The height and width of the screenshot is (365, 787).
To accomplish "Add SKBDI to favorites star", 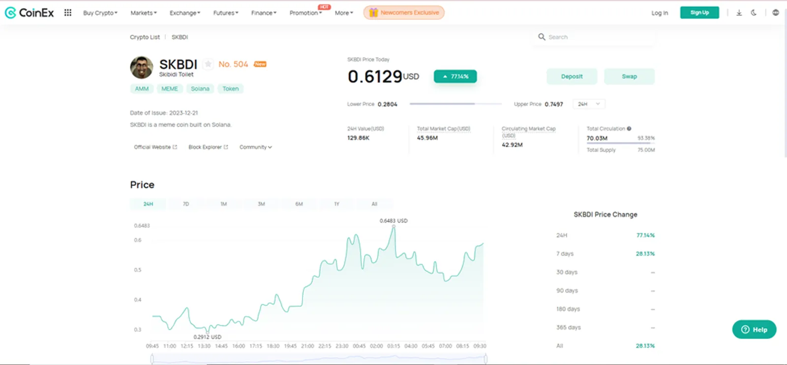I will click(208, 64).
